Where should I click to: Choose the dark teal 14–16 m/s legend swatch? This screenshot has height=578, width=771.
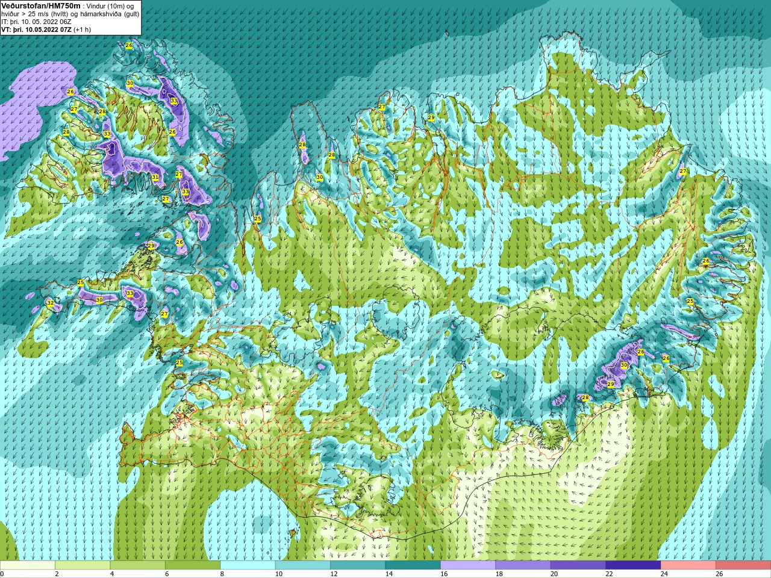[x=413, y=565]
